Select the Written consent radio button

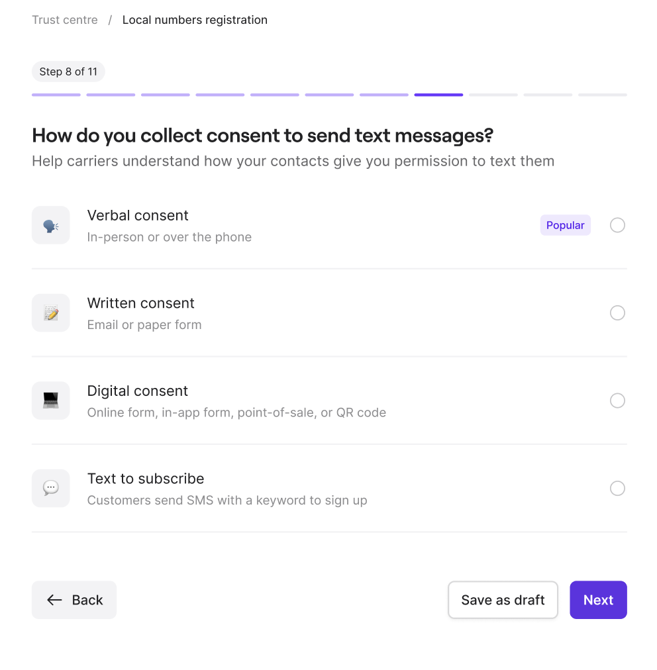click(617, 312)
